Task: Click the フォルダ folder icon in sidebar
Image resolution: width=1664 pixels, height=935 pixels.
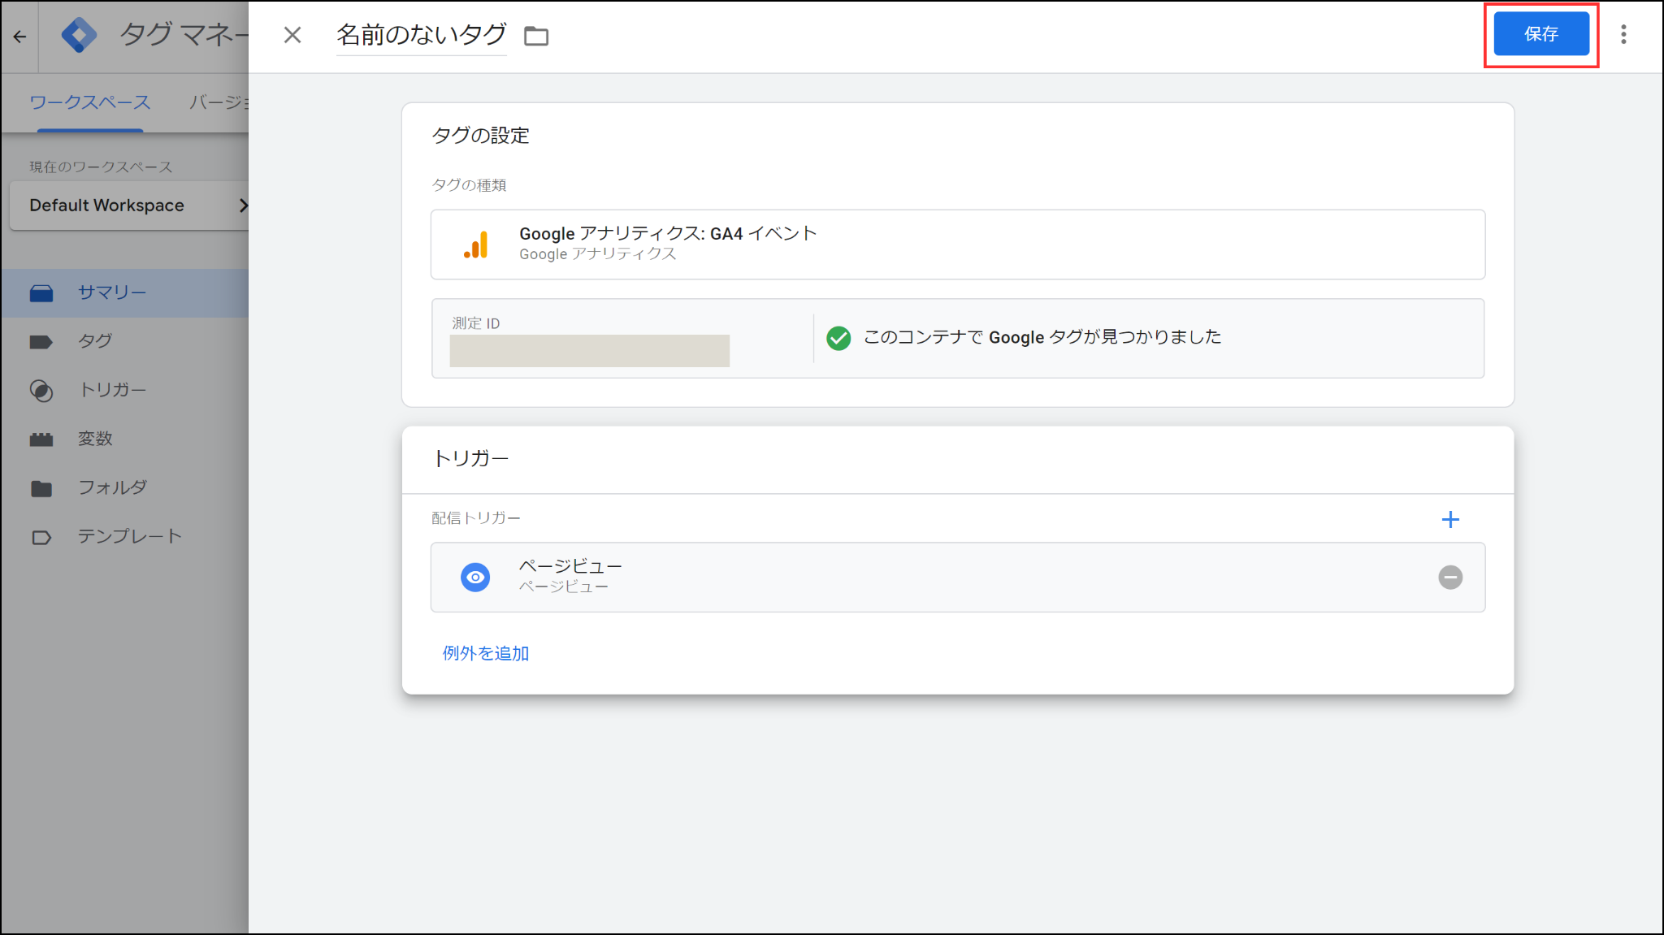Action: [41, 488]
